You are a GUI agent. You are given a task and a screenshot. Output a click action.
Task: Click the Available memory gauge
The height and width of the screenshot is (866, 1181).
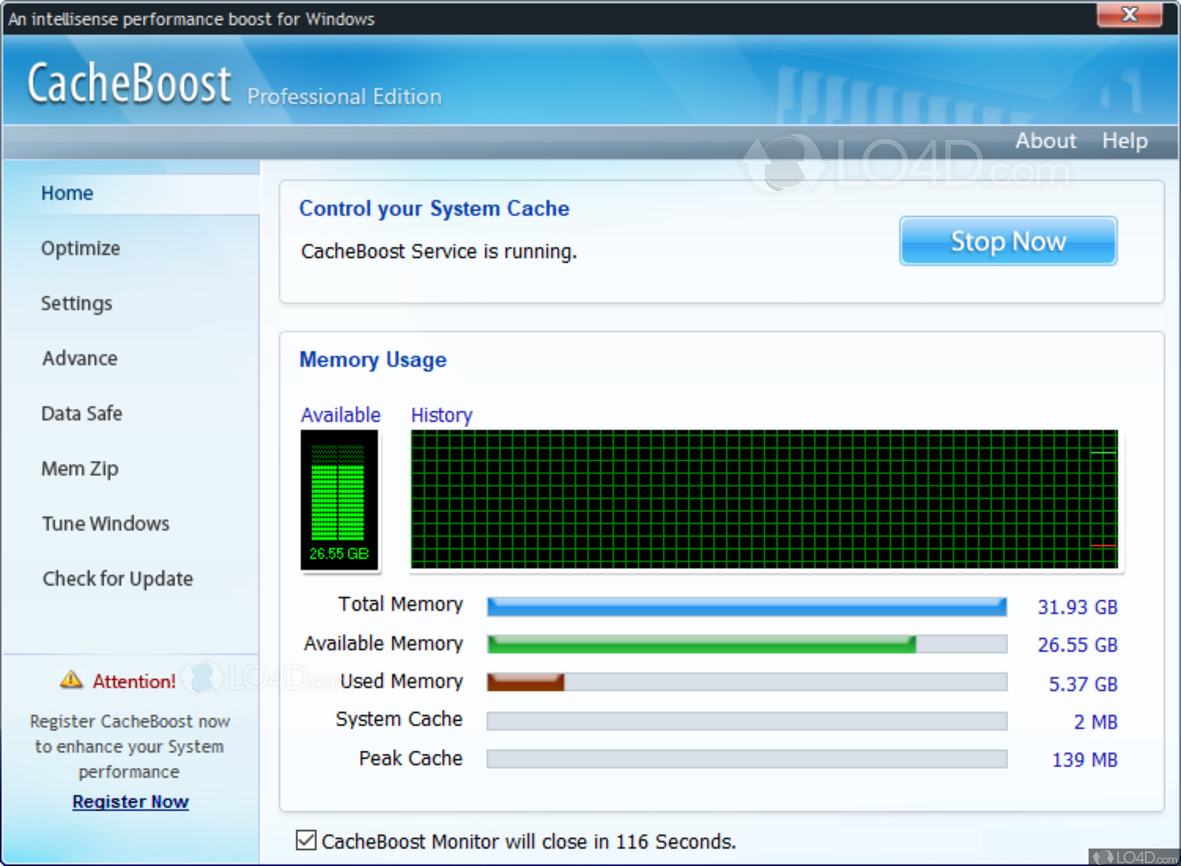(x=339, y=500)
